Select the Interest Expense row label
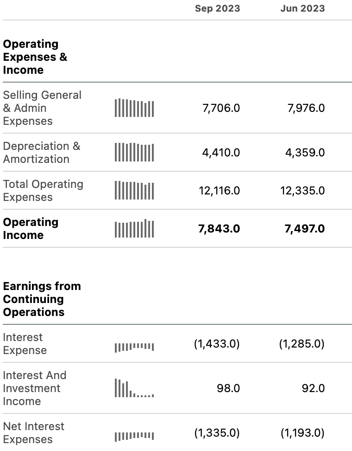Viewport: 352px width, 451px height. click(x=25, y=344)
